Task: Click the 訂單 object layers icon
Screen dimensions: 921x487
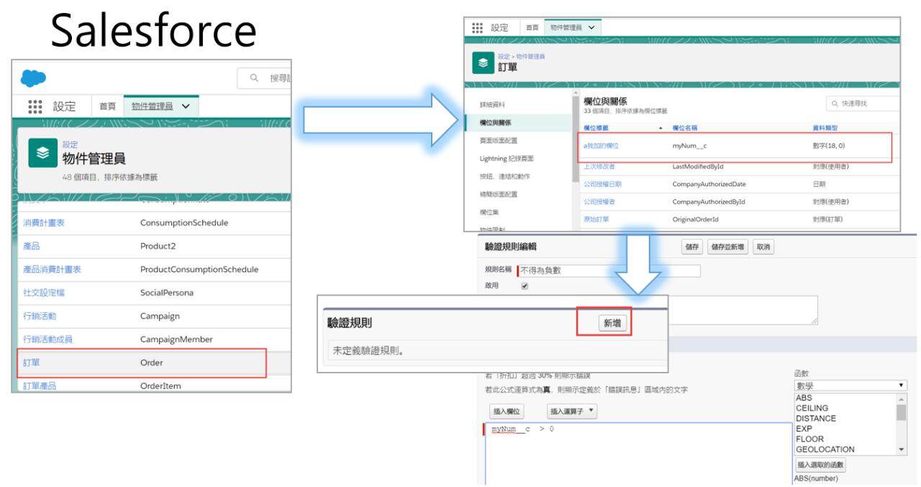Action: click(483, 63)
